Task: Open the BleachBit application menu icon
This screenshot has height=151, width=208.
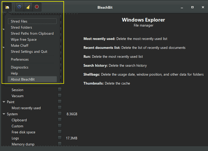Action: [x=7, y=7]
